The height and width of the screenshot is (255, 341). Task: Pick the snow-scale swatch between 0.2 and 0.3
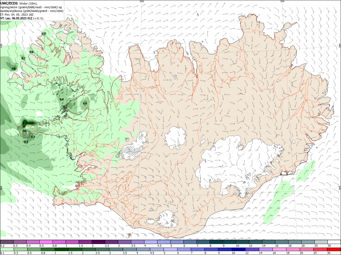pos(7,242)
